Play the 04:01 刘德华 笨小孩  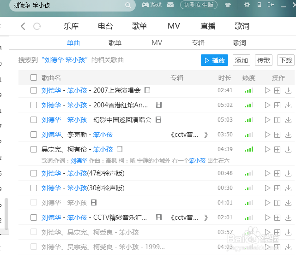click(267, 203)
